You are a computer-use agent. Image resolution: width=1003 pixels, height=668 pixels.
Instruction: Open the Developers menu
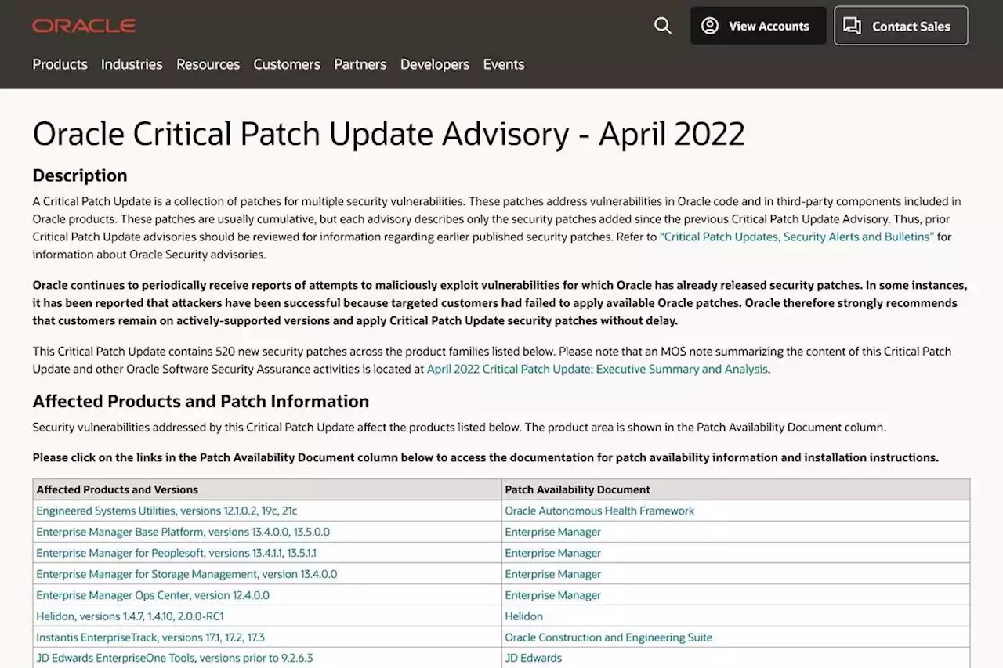coord(435,64)
